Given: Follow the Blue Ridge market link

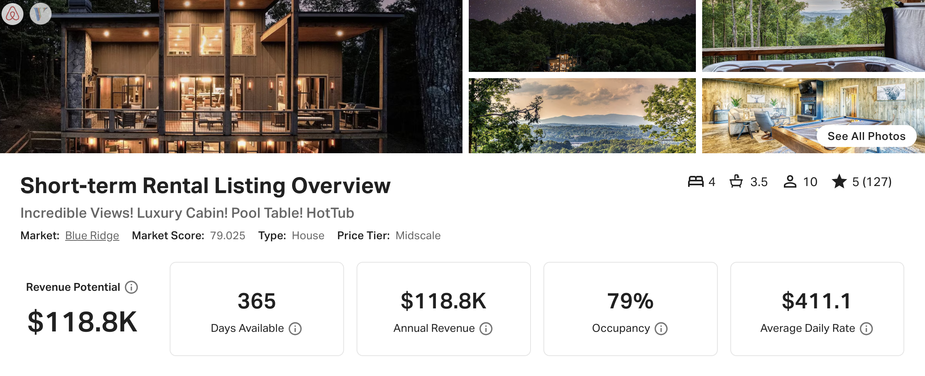Looking at the screenshot, I should click(x=92, y=235).
